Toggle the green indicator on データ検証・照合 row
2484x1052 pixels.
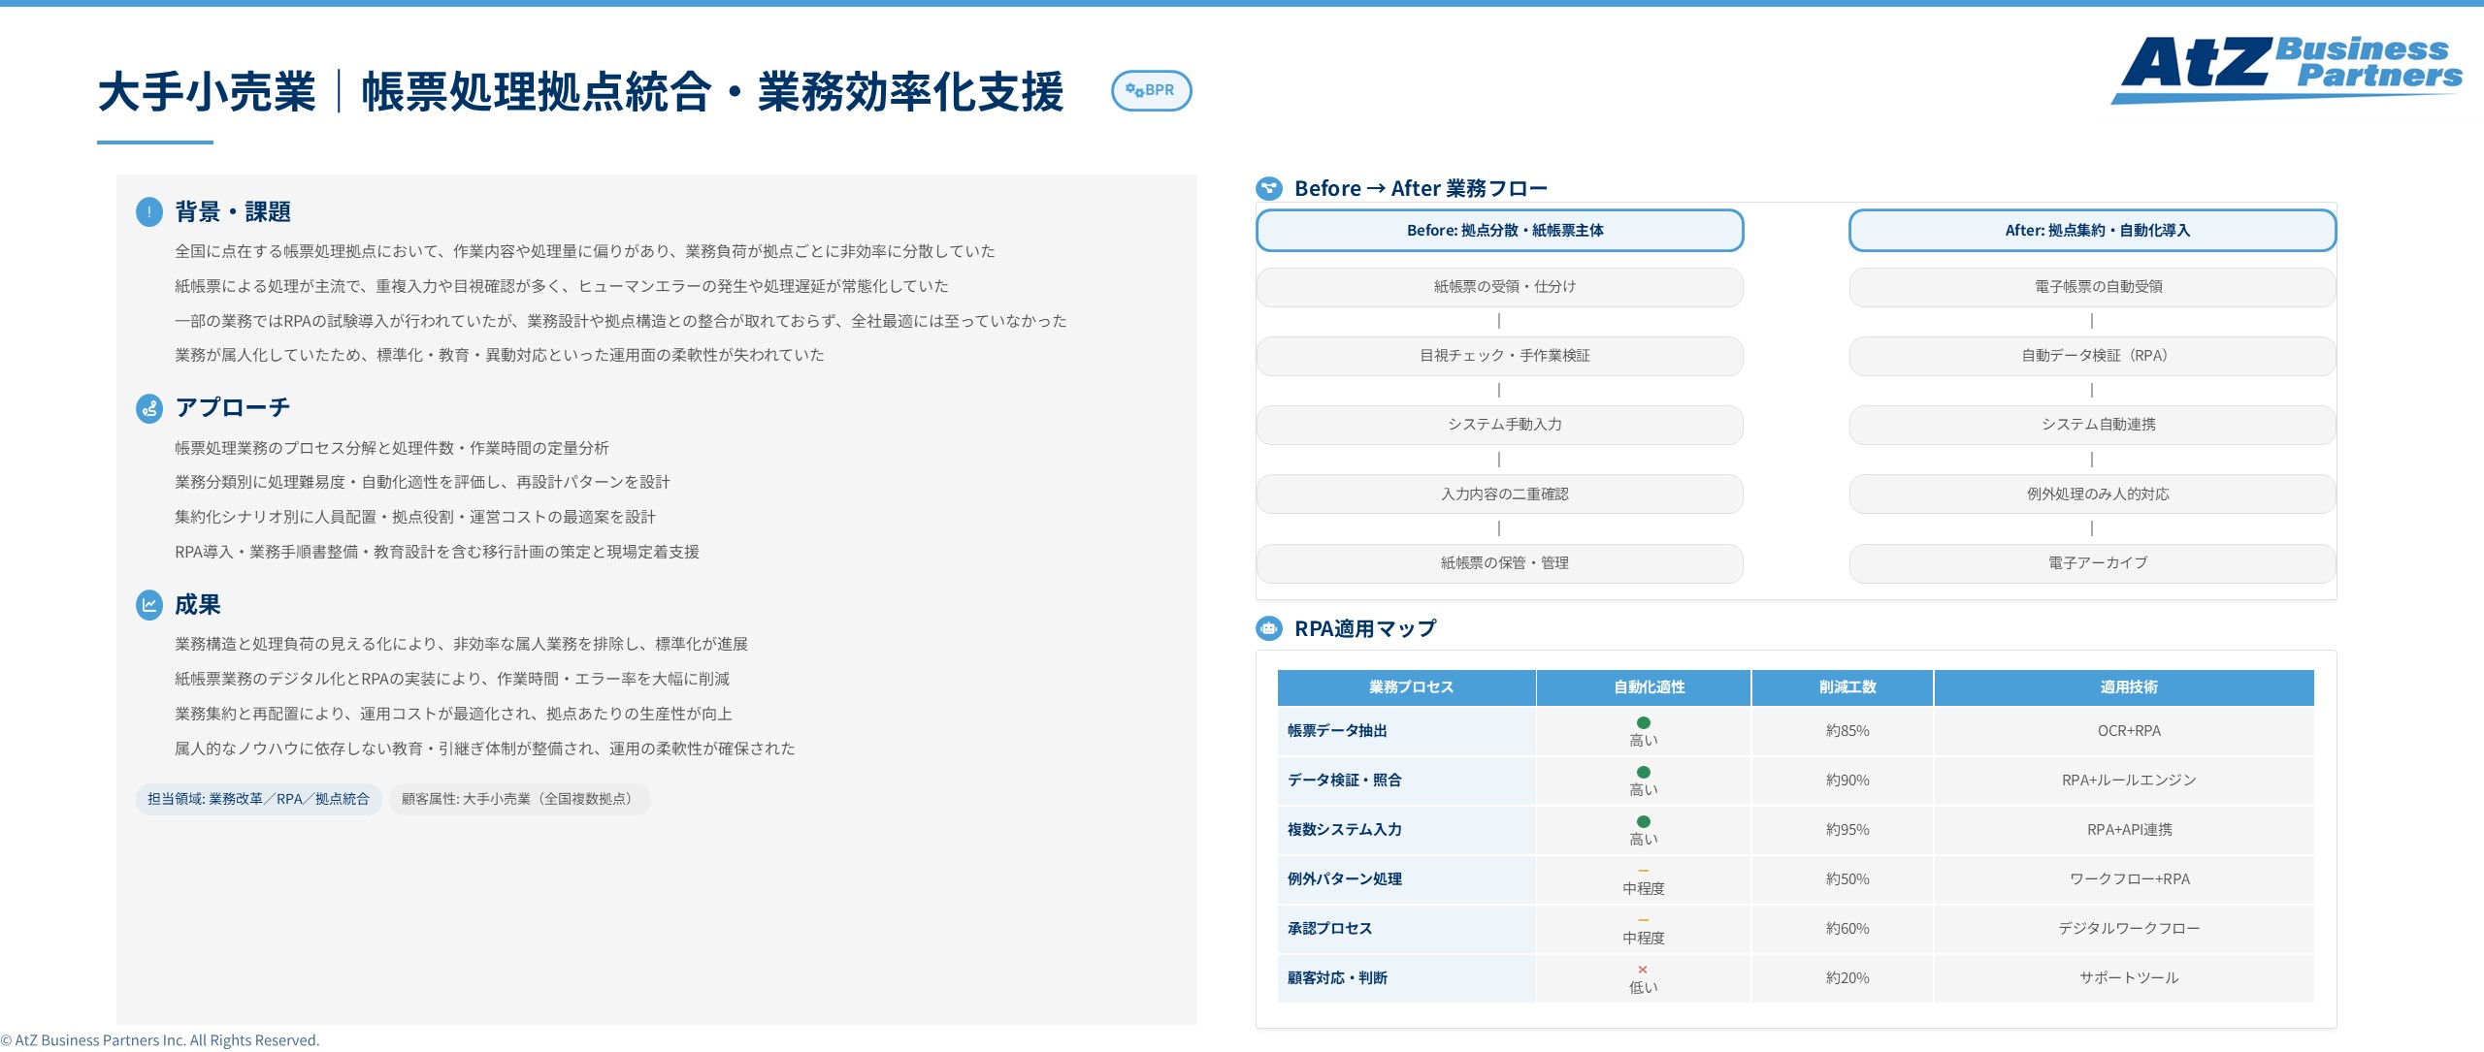coord(1643,771)
